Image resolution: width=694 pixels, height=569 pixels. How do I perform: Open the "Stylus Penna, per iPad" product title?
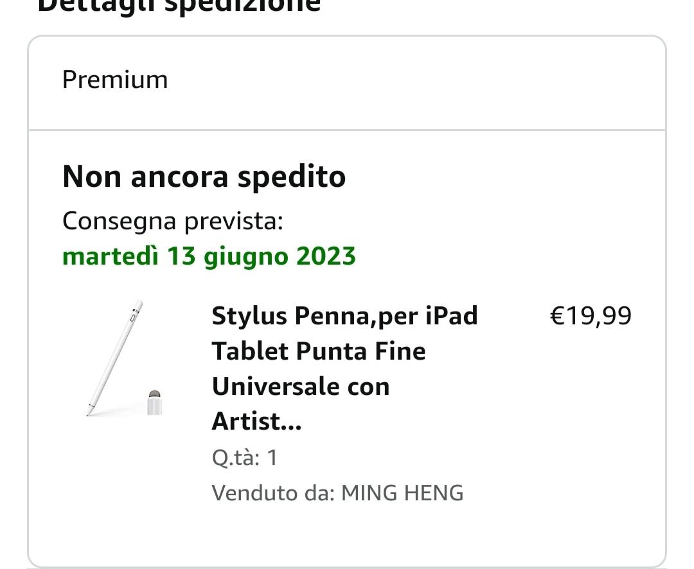click(x=344, y=316)
